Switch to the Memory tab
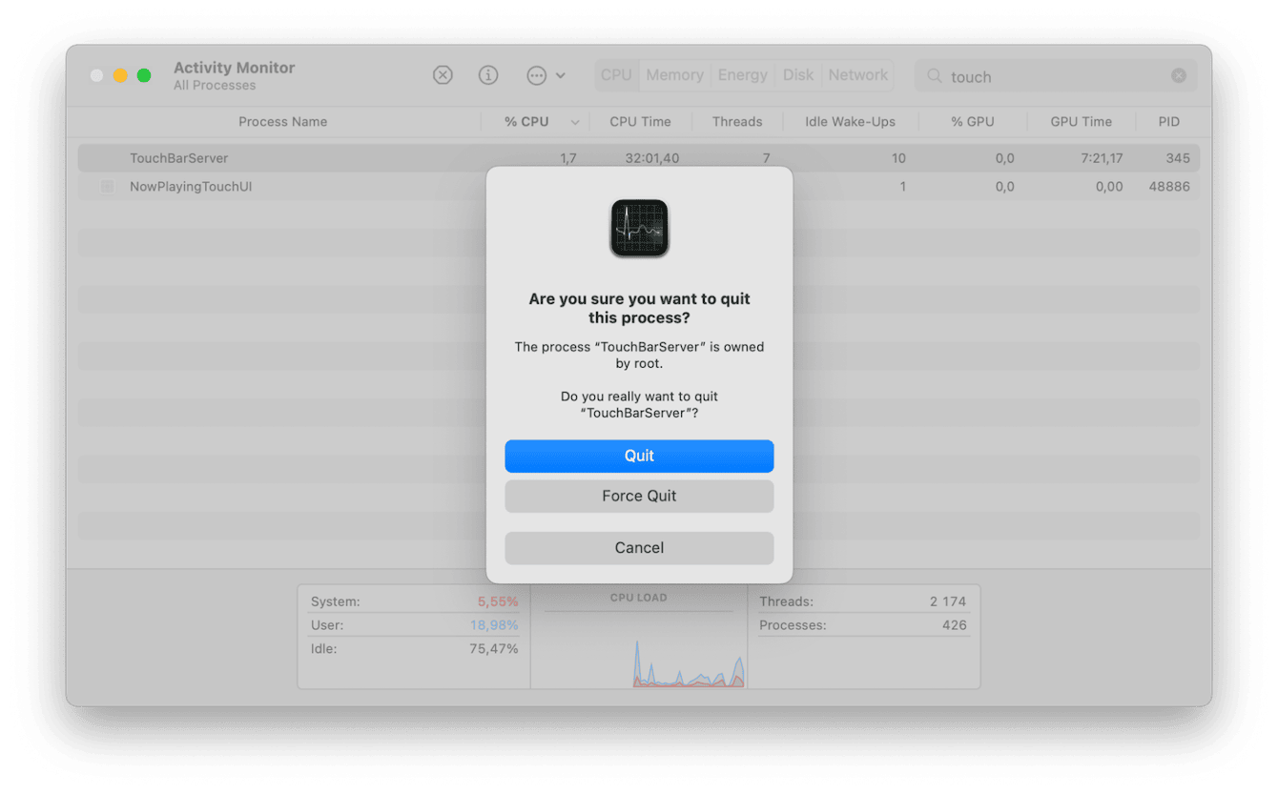The height and width of the screenshot is (794, 1278). [x=674, y=74]
